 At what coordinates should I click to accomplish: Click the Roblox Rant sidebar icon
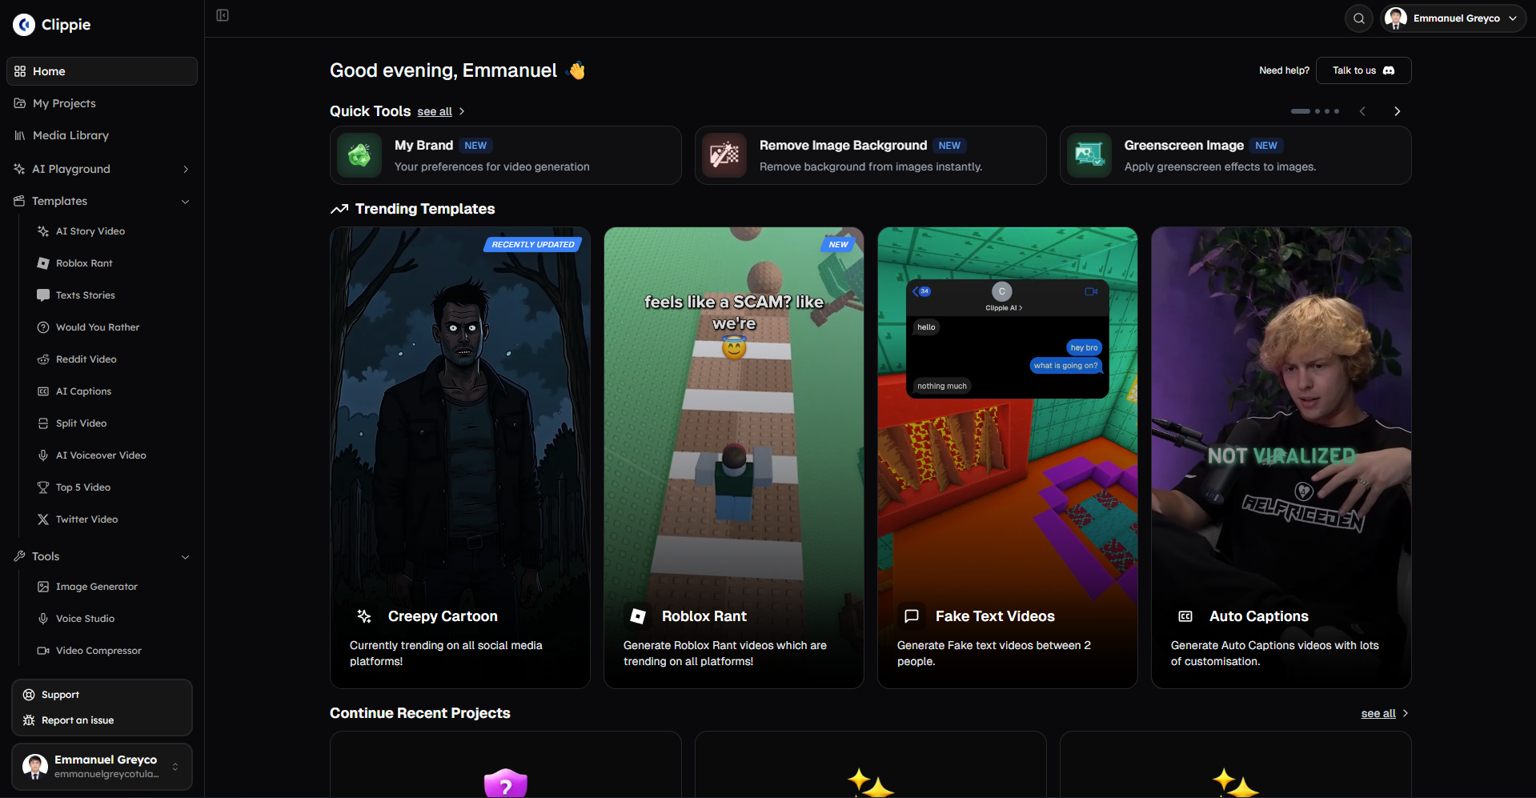click(43, 263)
